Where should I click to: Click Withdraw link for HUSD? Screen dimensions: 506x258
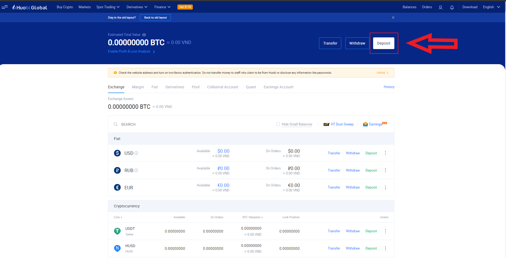pyautogui.click(x=353, y=248)
